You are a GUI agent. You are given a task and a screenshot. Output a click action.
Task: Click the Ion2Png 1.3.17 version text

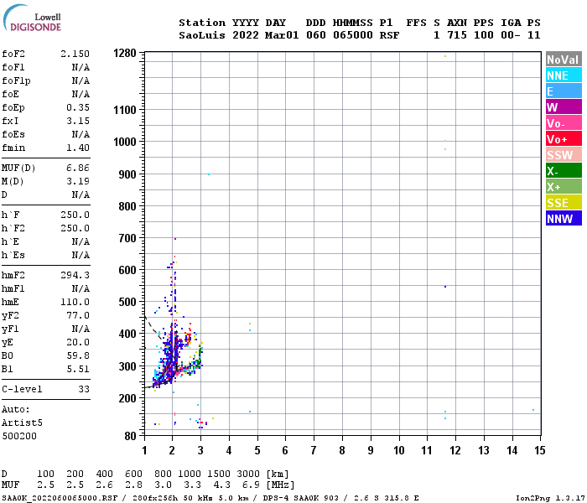coord(550,498)
